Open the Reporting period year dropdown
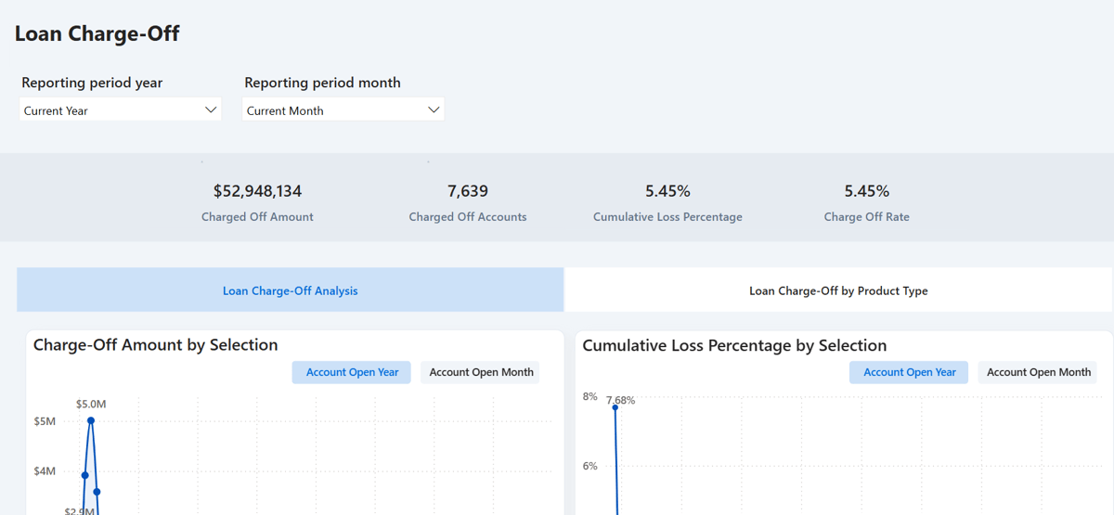 [x=120, y=109]
